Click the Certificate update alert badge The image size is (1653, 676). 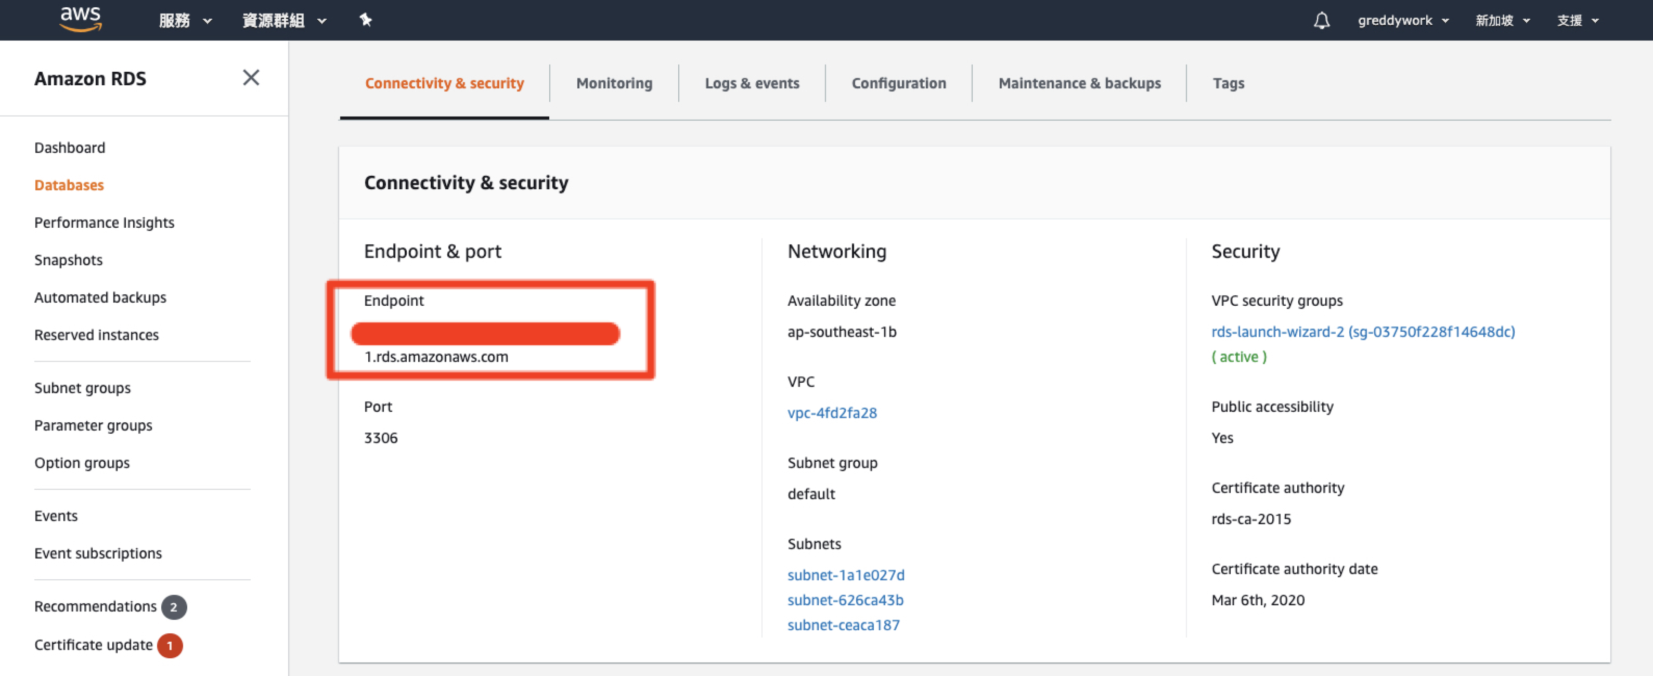(170, 645)
